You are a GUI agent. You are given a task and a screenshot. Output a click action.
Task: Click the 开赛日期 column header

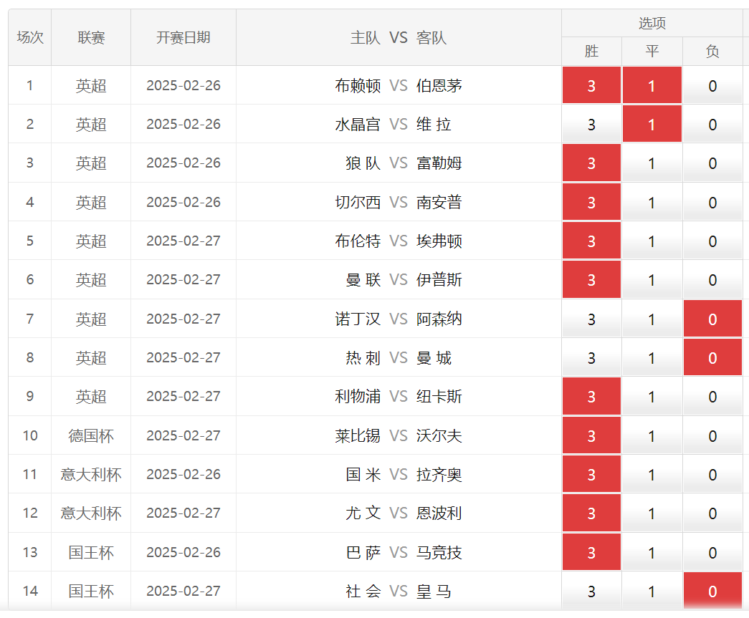coord(183,37)
